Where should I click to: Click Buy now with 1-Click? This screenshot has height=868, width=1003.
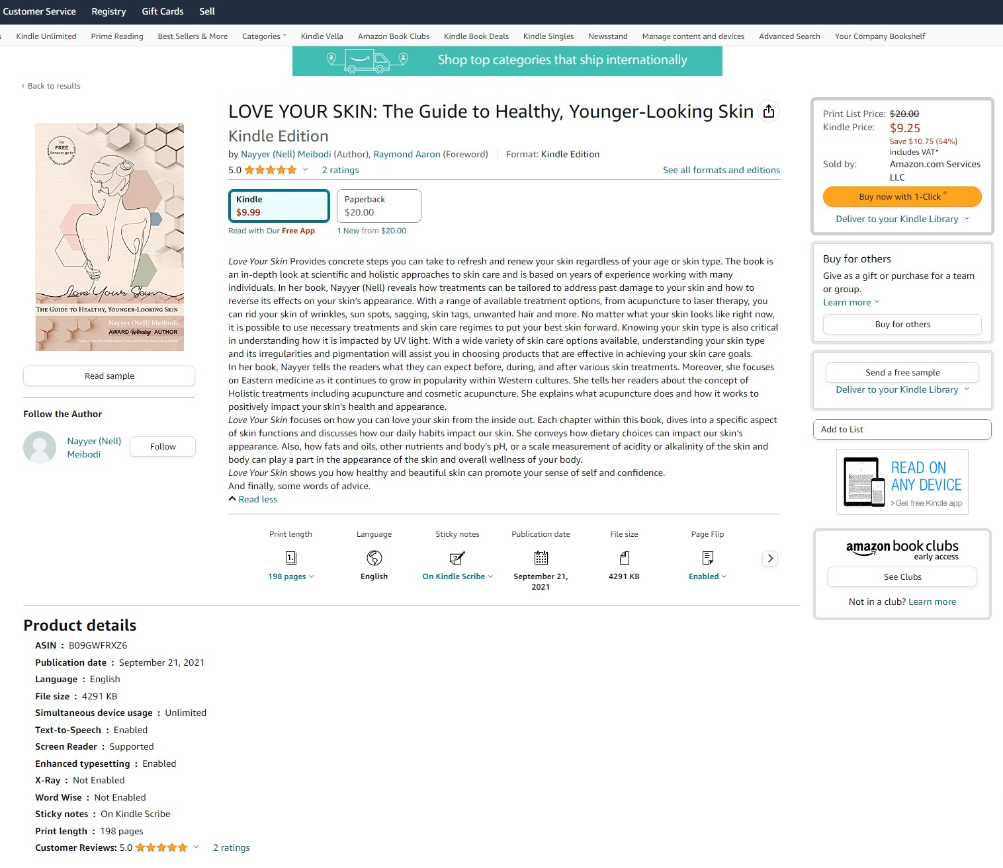902,196
